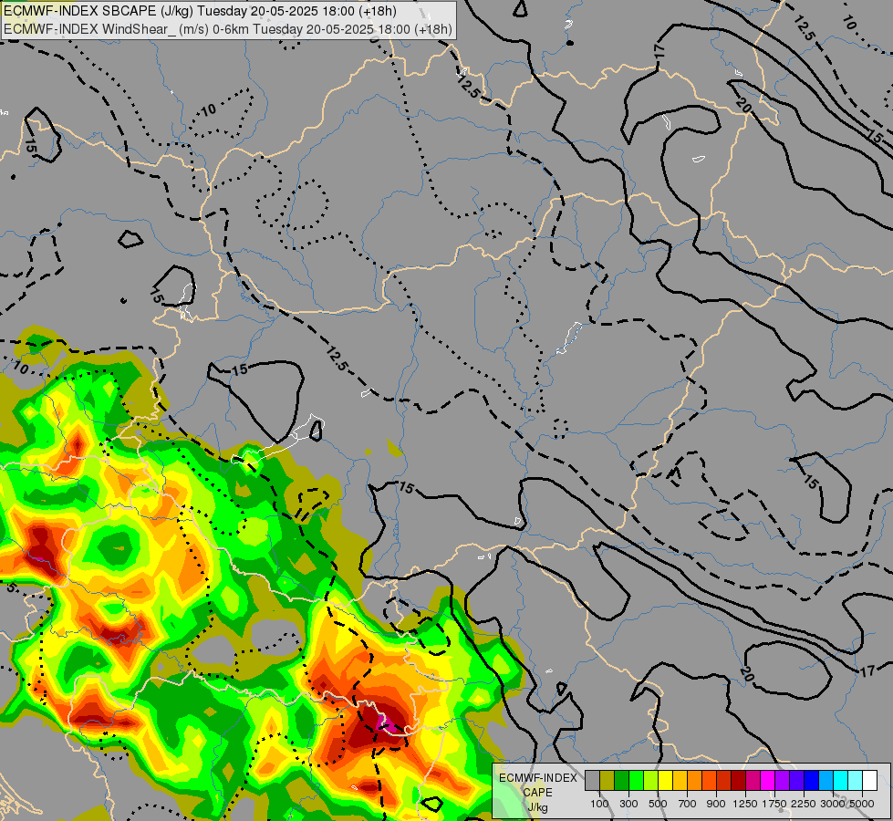Select the dark green legend swatch
The height and width of the screenshot is (821, 893).
point(621,781)
